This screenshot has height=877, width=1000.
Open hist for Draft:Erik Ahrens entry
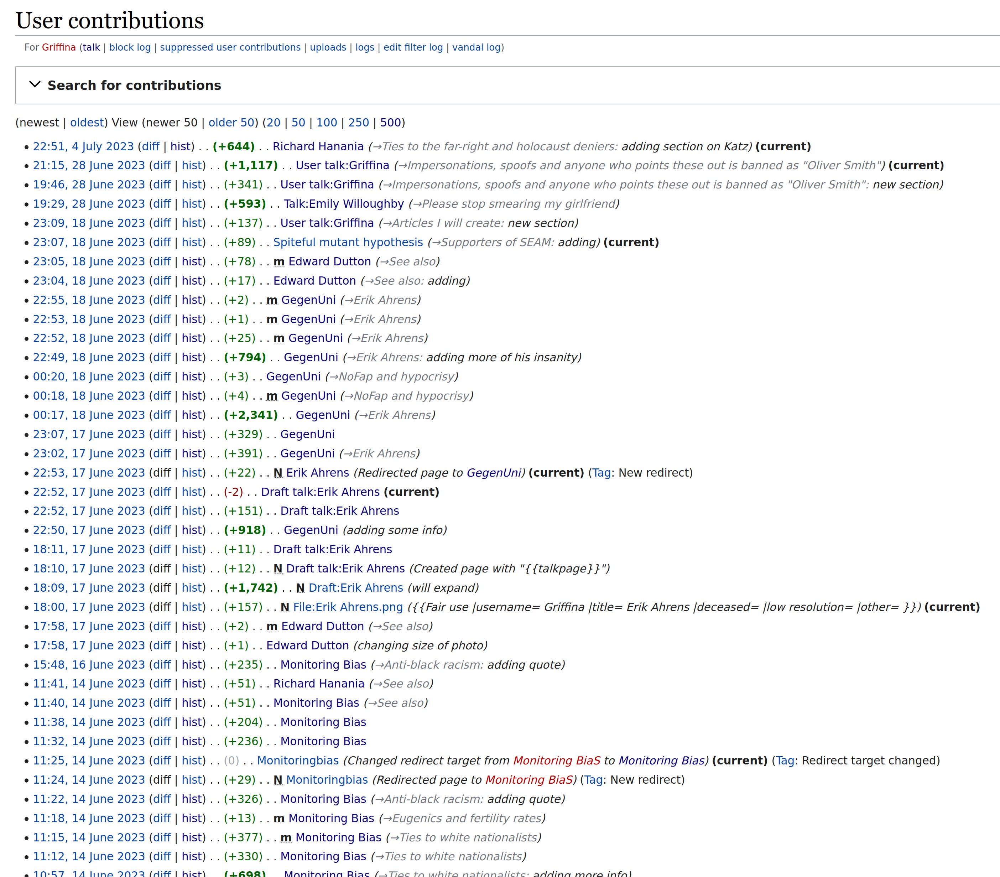(191, 588)
